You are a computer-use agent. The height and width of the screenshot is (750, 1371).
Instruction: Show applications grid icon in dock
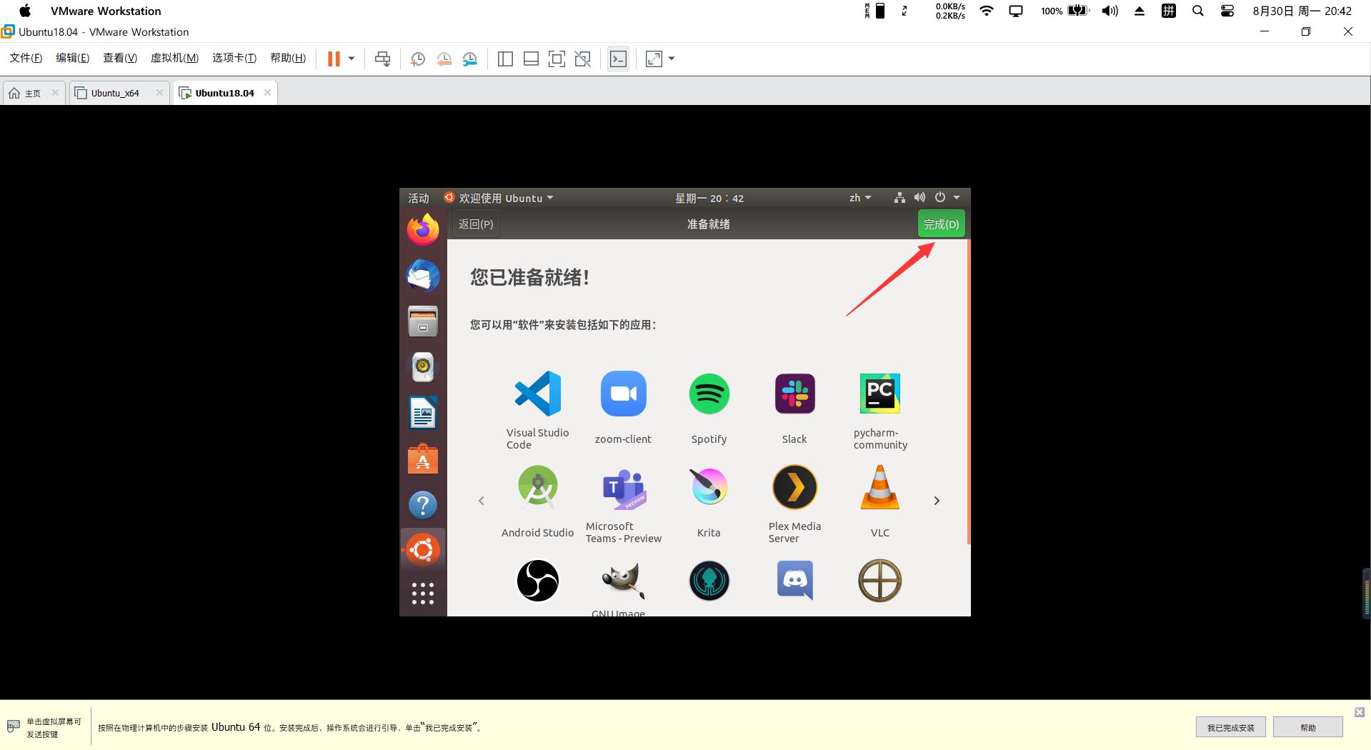[x=423, y=594]
